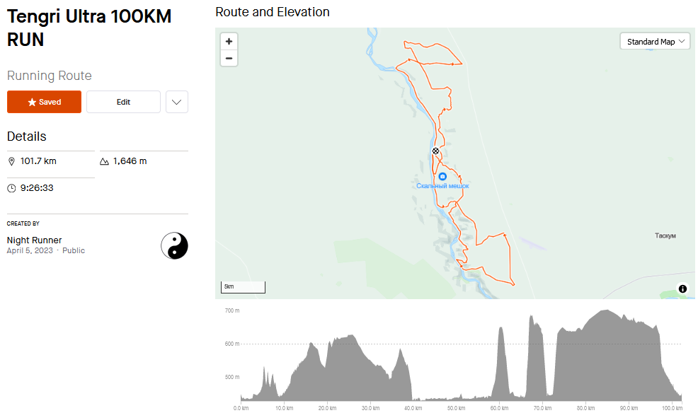Collapse the Standard Map selector chevron
The image size is (698, 413).
682,41
